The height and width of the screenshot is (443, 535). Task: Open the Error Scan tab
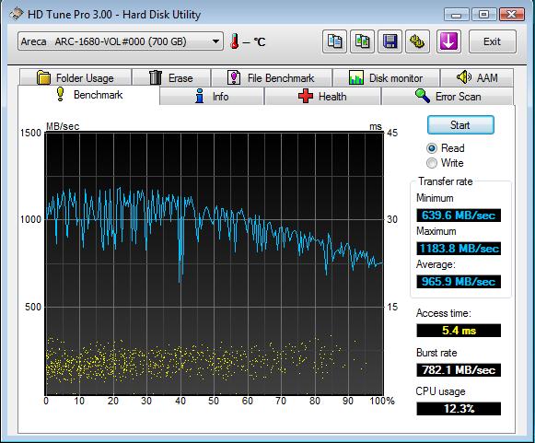pos(447,97)
